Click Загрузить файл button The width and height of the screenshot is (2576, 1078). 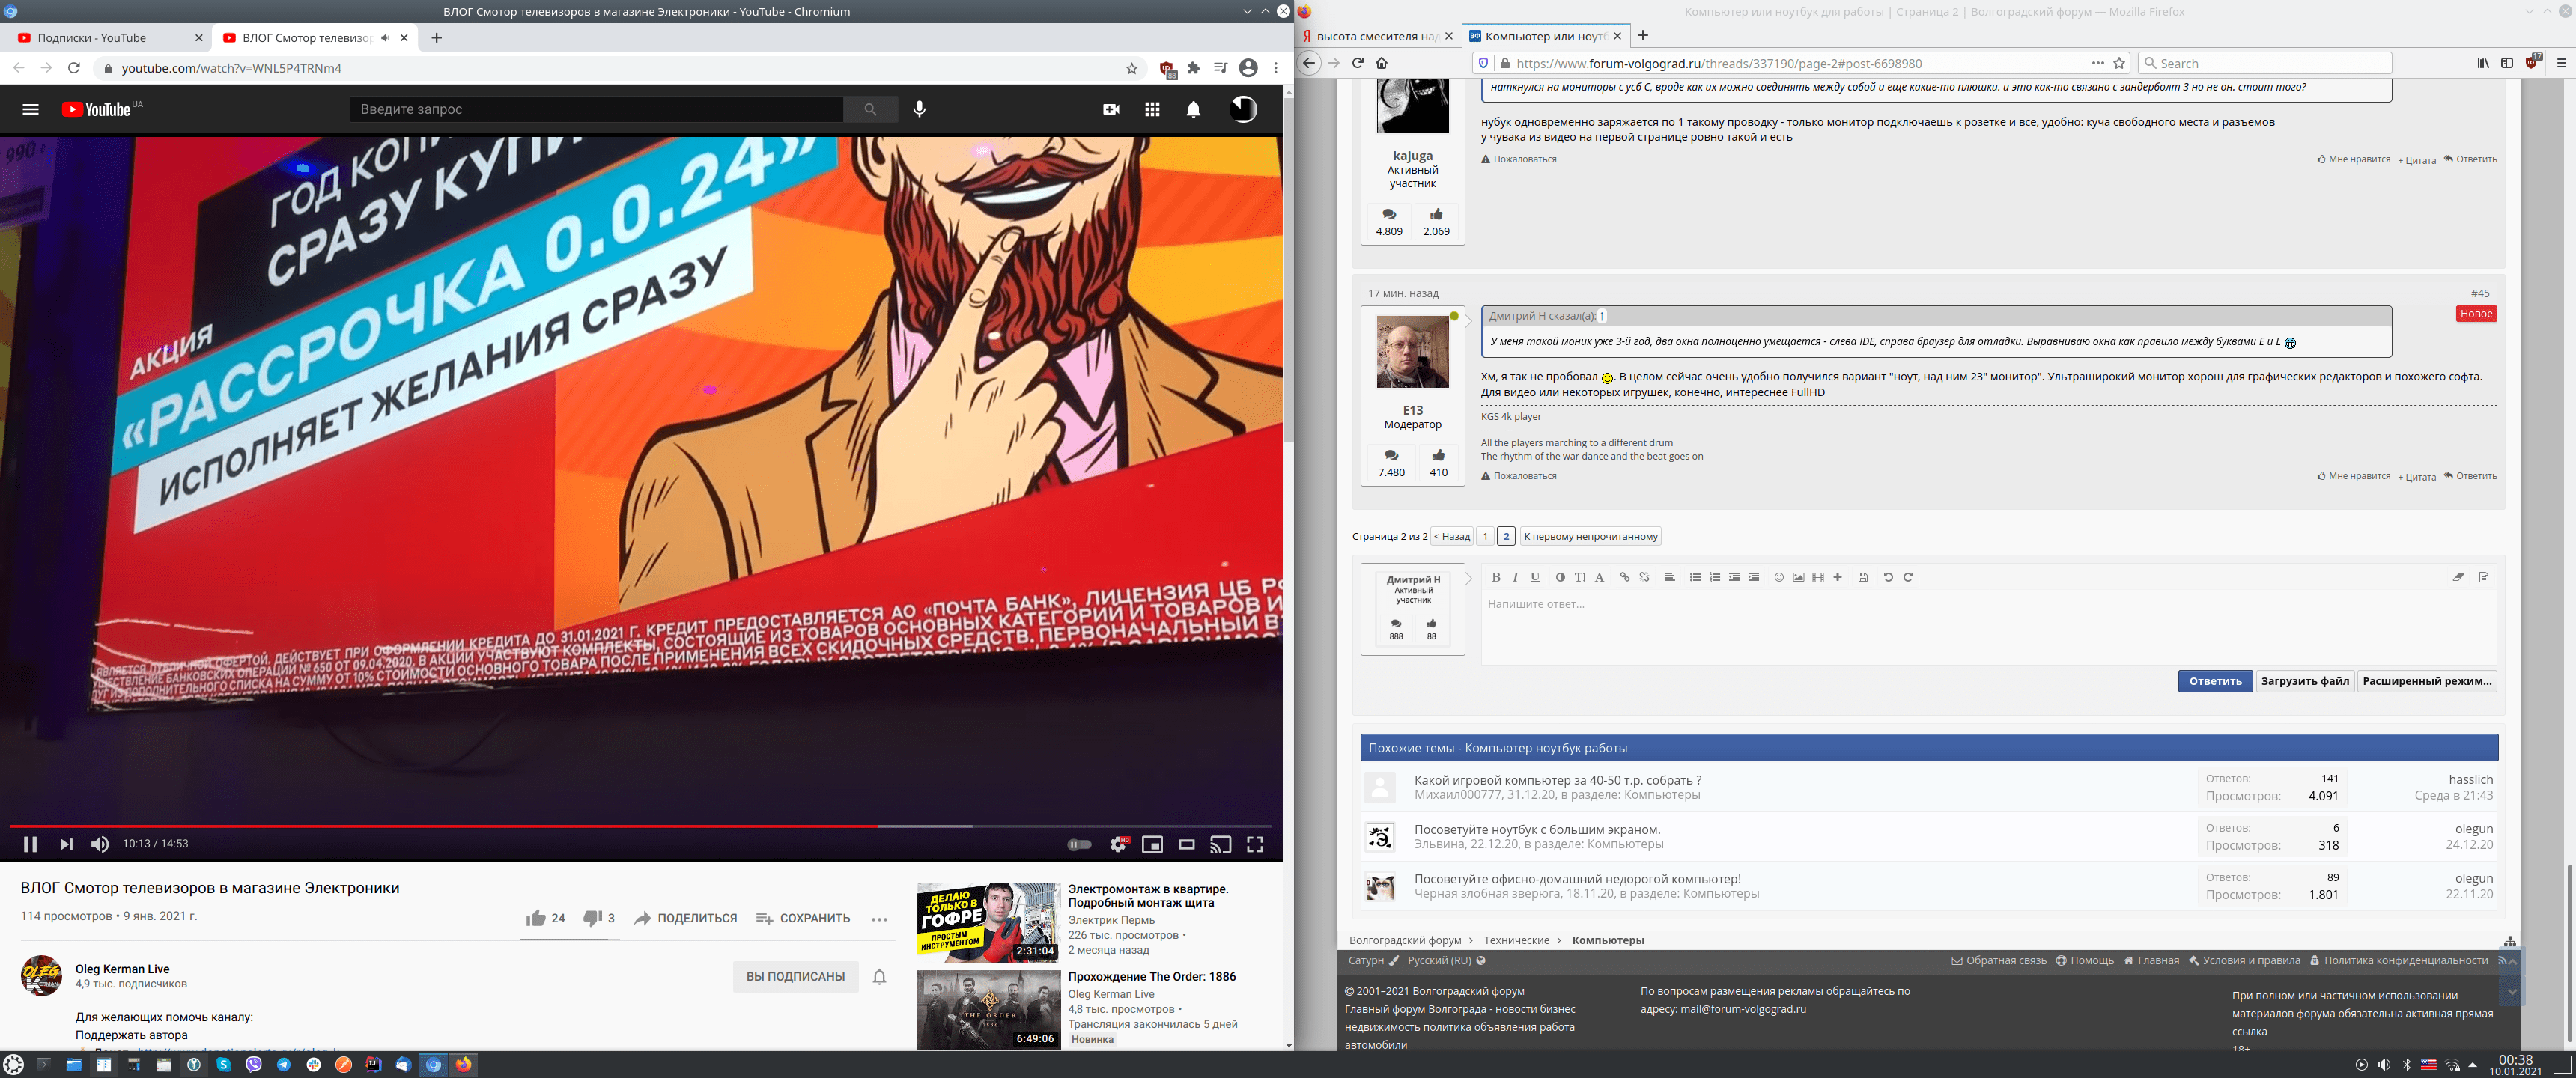point(2304,681)
